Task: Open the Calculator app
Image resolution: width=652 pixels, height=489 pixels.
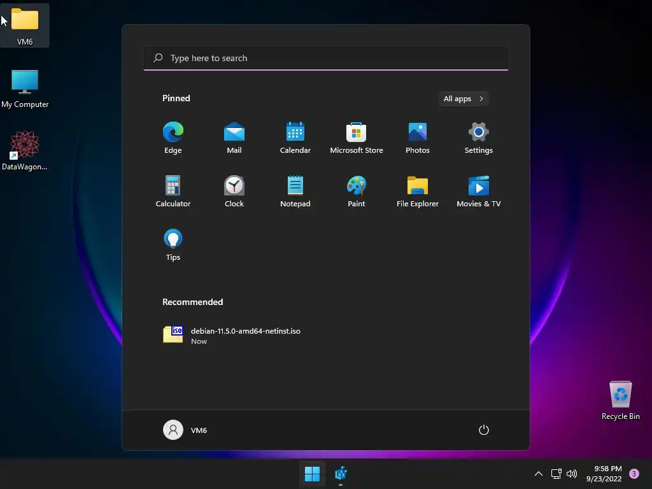Action: point(173,191)
